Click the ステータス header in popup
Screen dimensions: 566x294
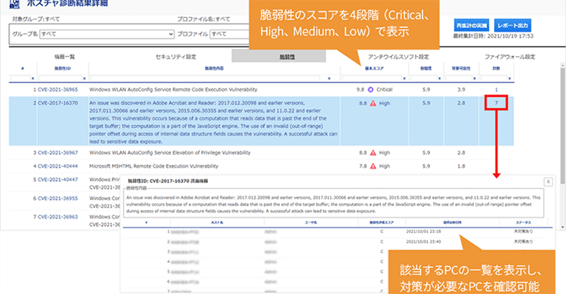[x=524, y=223]
